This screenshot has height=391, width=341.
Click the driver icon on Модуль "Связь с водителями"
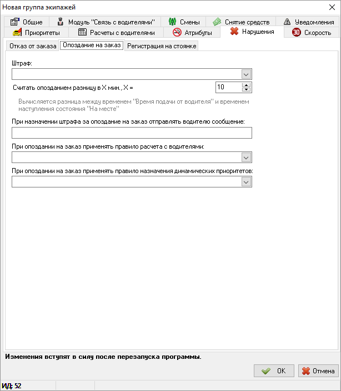pos(60,22)
